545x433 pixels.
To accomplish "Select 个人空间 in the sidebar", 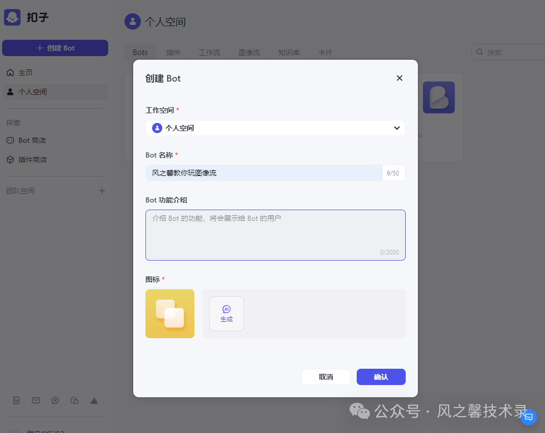I will coord(55,92).
